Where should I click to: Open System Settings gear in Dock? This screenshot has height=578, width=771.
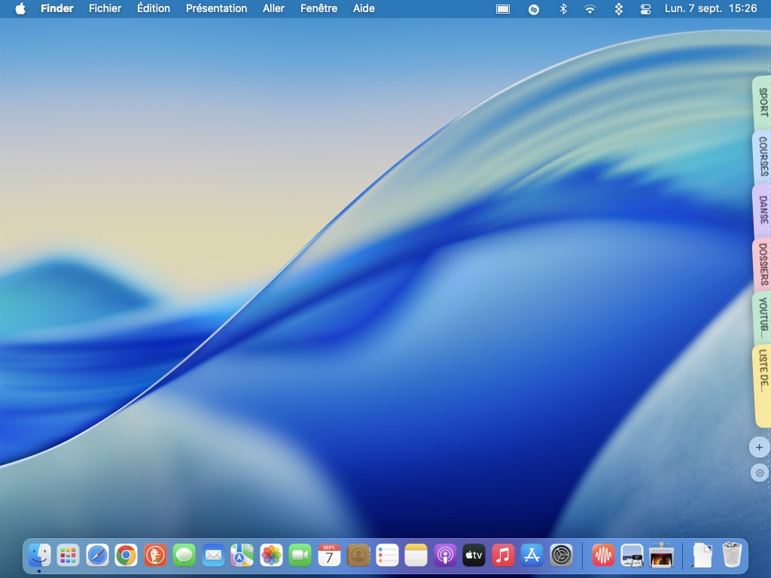[561, 556]
